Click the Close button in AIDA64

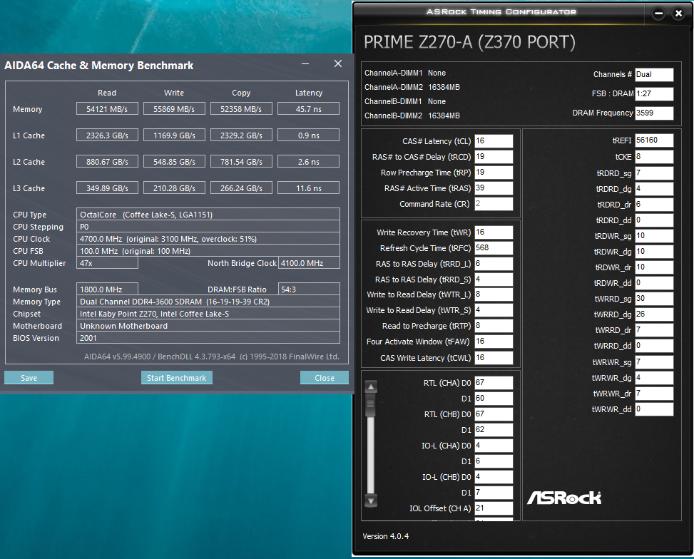tap(325, 377)
